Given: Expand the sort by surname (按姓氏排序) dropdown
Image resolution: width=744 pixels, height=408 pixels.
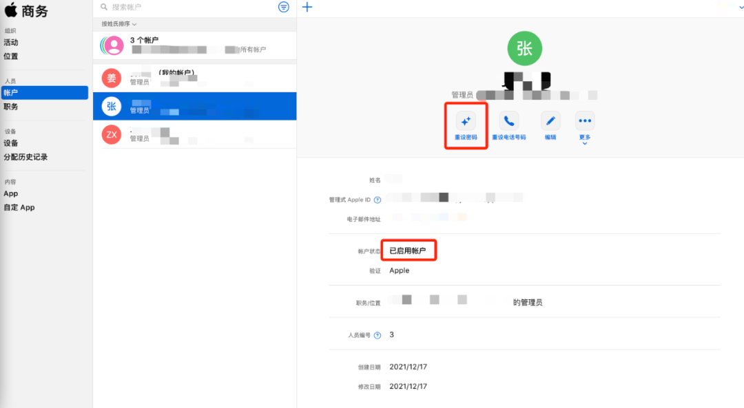Looking at the screenshot, I should tap(119, 23).
